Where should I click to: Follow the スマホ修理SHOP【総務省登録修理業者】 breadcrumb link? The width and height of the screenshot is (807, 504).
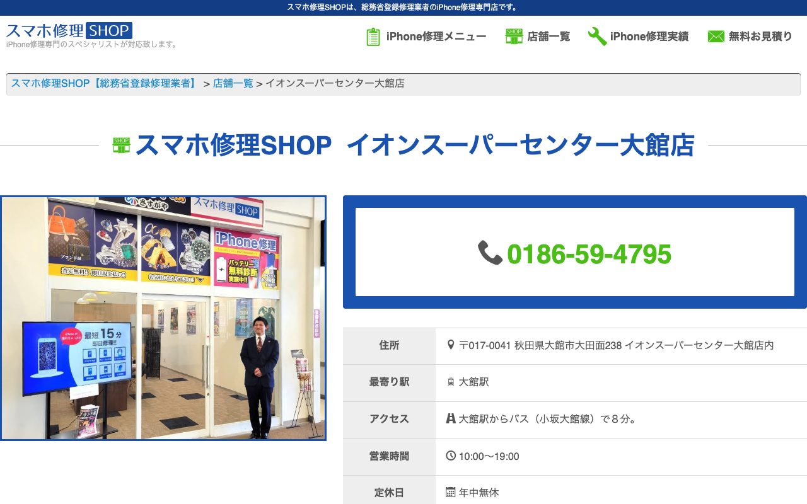pos(105,83)
